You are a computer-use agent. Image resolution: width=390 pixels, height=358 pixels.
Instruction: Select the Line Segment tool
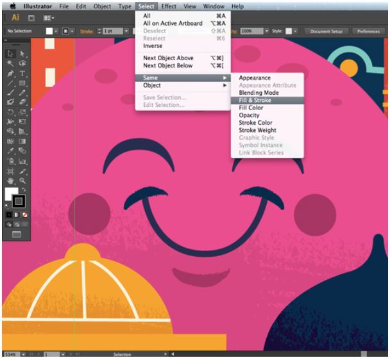[10, 83]
